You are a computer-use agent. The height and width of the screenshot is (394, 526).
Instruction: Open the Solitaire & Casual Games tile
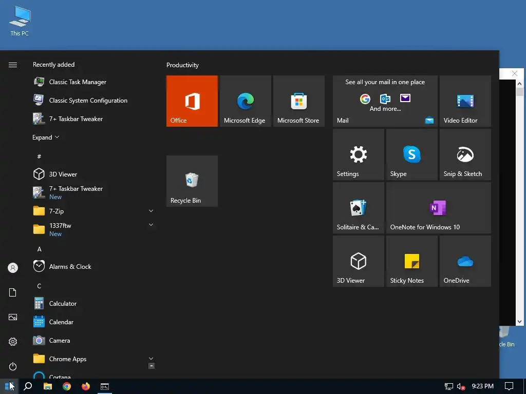[358, 207]
